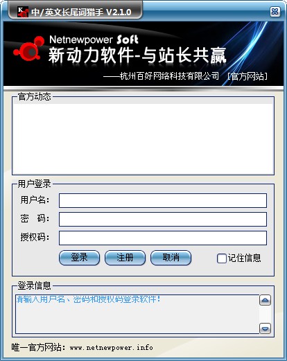The image size is (287, 361).
Task: Open the www.netnewpower.info website link
Action: (111, 348)
